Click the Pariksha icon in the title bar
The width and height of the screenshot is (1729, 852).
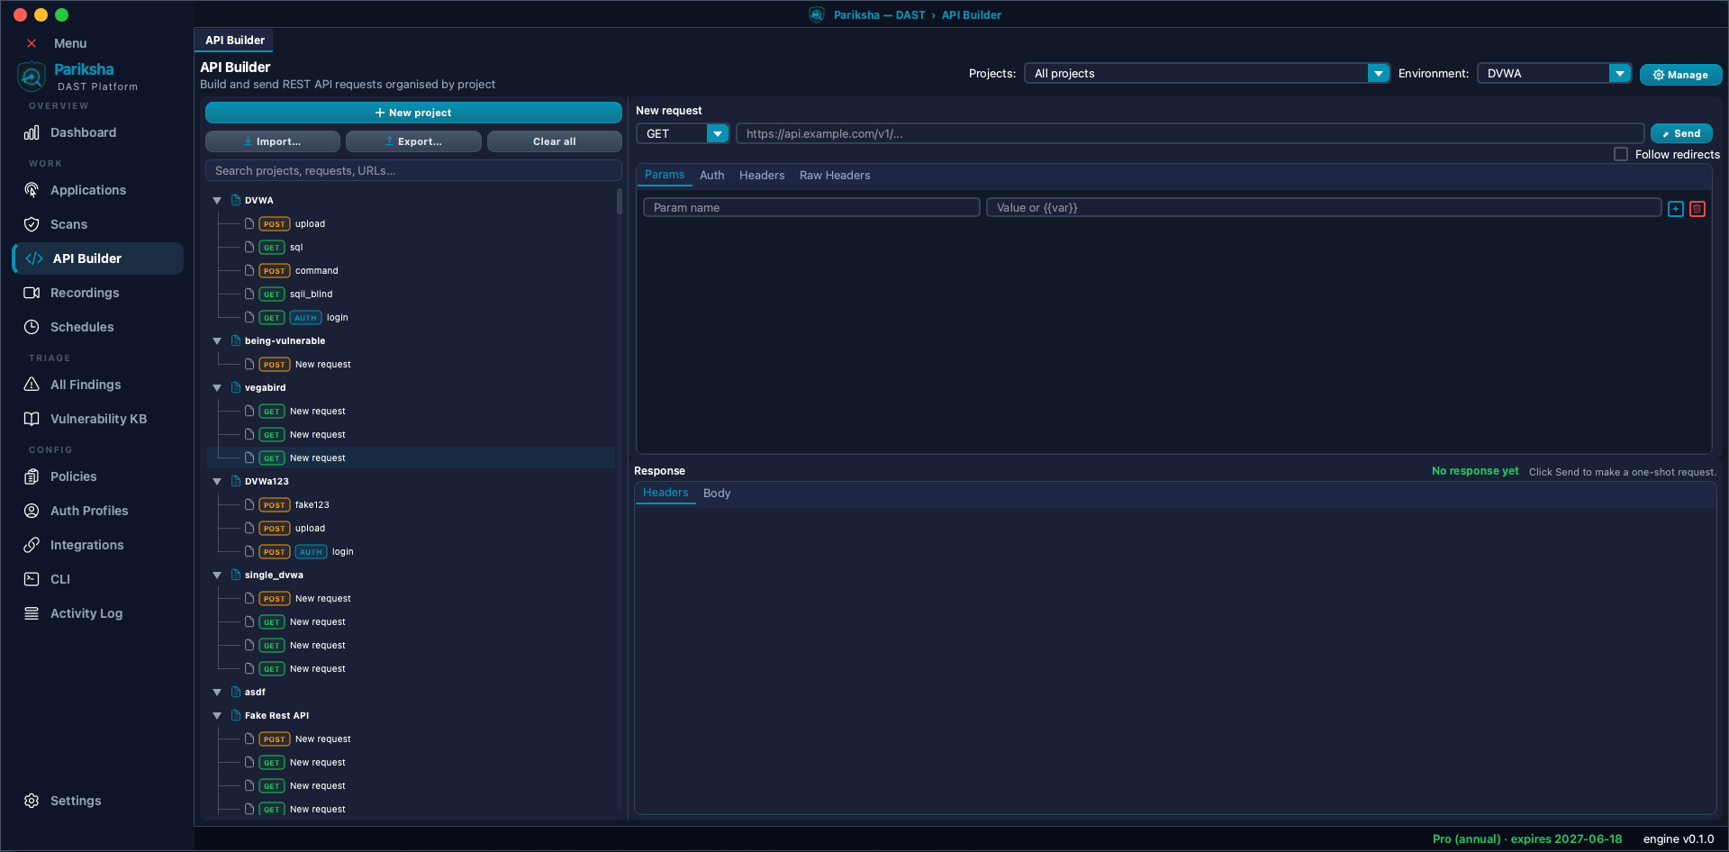[817, 14]
